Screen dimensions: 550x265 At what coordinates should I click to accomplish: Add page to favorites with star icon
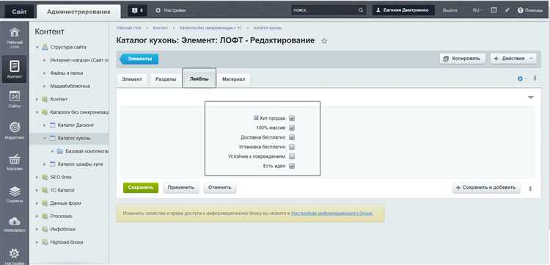click(324, 41)
